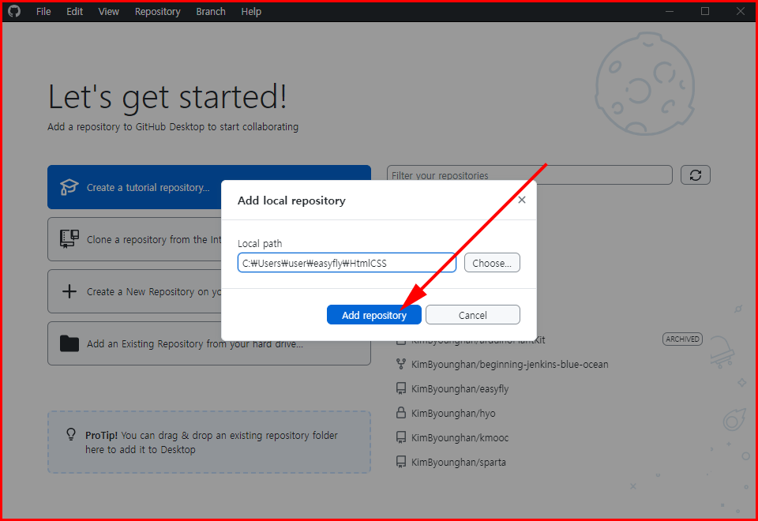
Task: Click the Add repository button
Action: click(373, 315)
